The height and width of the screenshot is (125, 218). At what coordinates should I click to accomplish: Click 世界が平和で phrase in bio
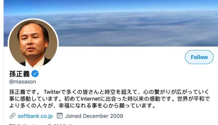point(193,99)
